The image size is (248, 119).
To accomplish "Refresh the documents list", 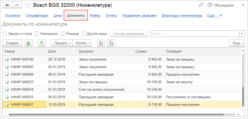I will pyautogui.click(x=42, y=43).
